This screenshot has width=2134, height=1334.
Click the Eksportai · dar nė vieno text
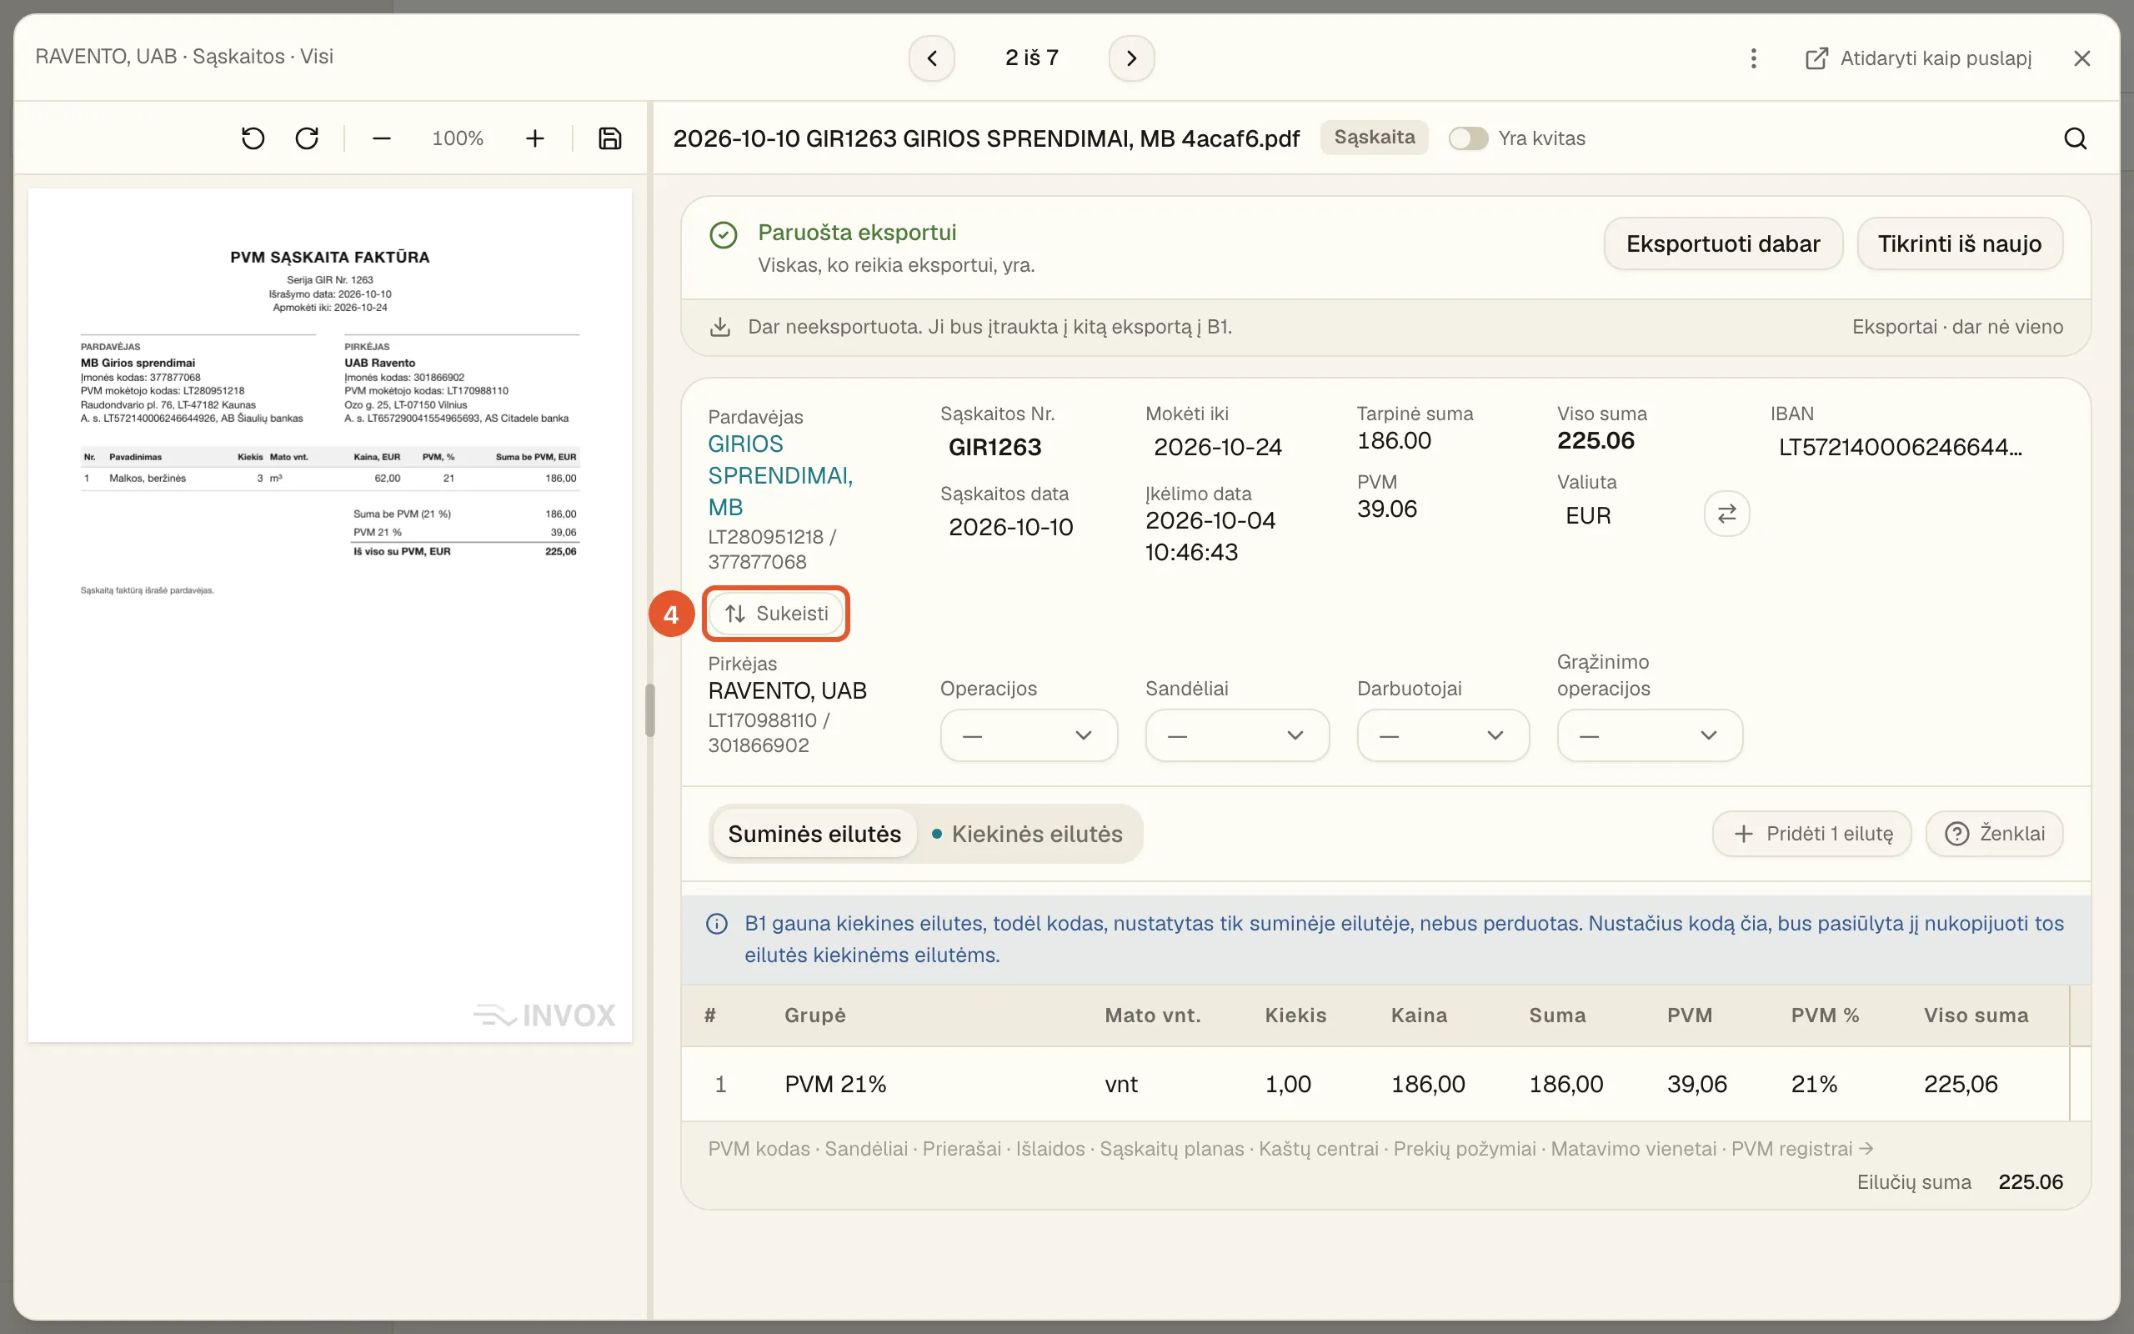[x=1956, y=328]
